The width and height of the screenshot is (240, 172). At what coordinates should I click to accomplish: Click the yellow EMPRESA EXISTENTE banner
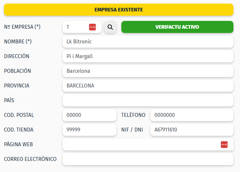coord(118,10)
